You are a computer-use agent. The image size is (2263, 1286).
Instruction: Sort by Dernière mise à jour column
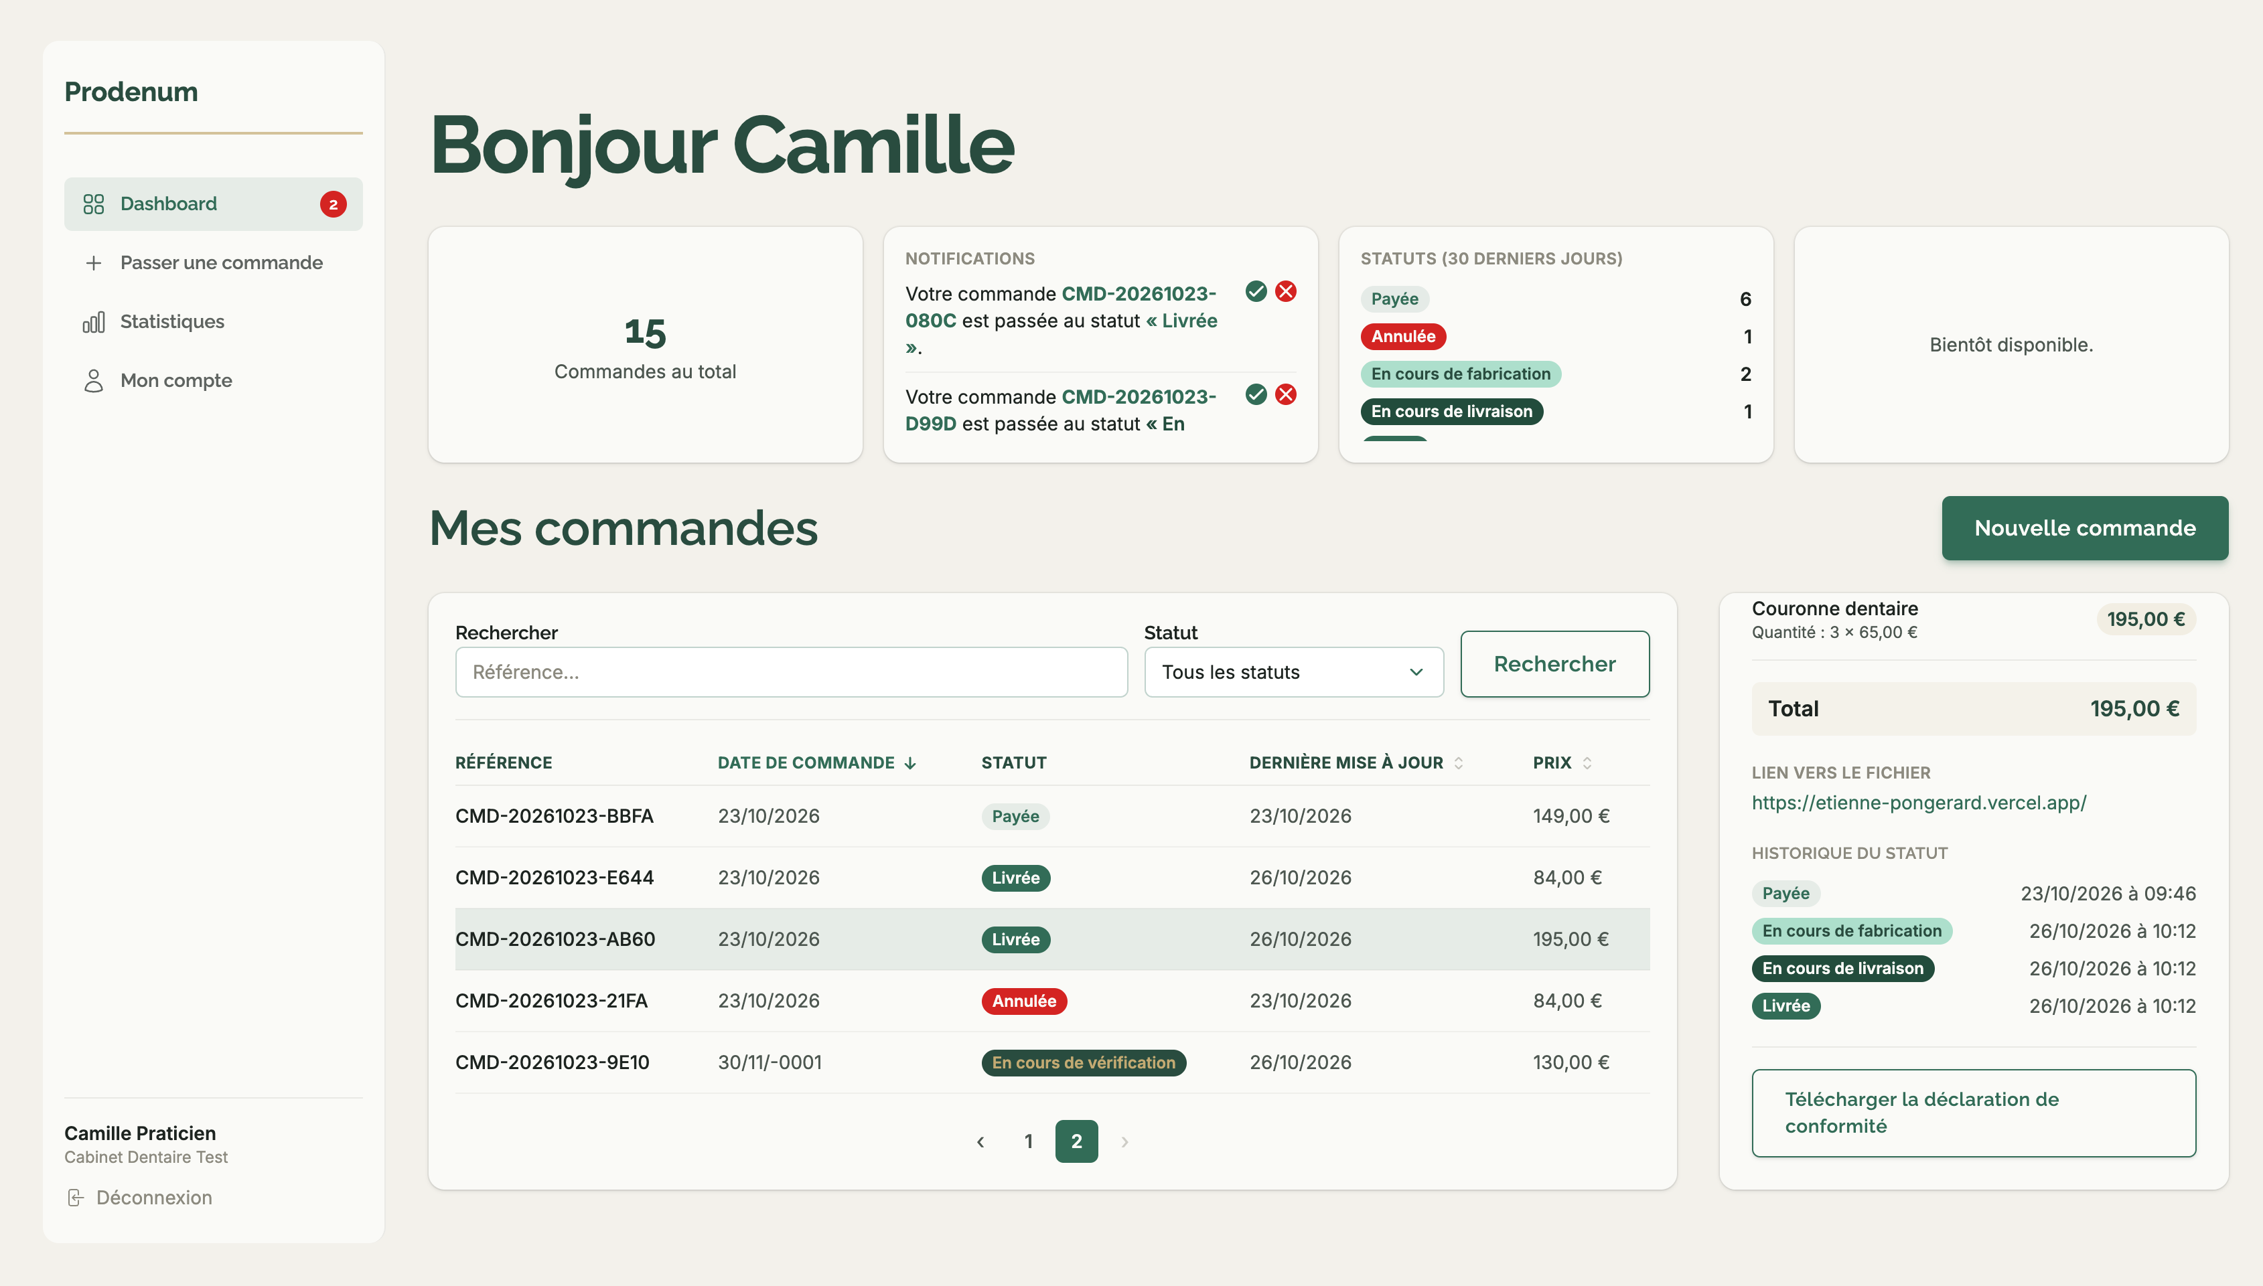pyautogui.click(x=1356, y=763)
